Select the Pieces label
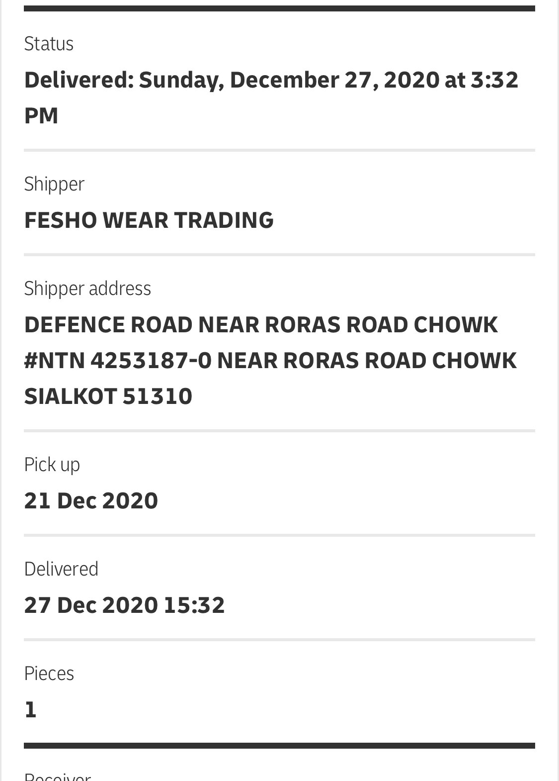 click(49, 674)
